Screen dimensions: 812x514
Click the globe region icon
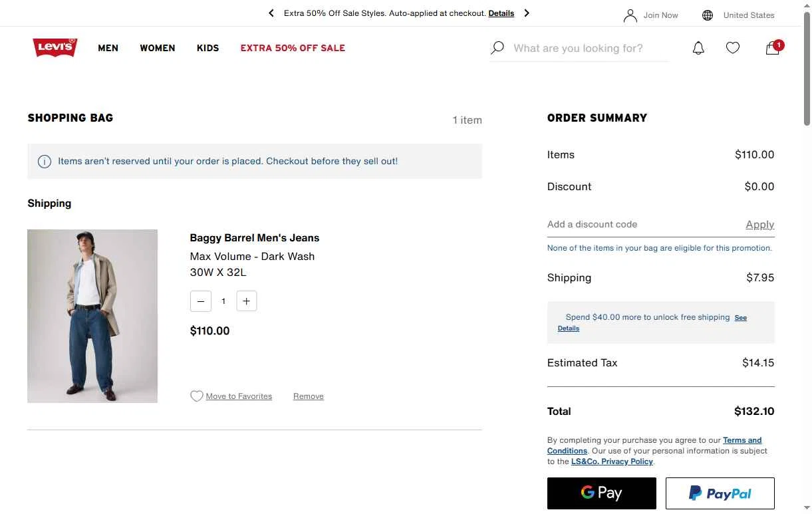click(x=708, y=15)
